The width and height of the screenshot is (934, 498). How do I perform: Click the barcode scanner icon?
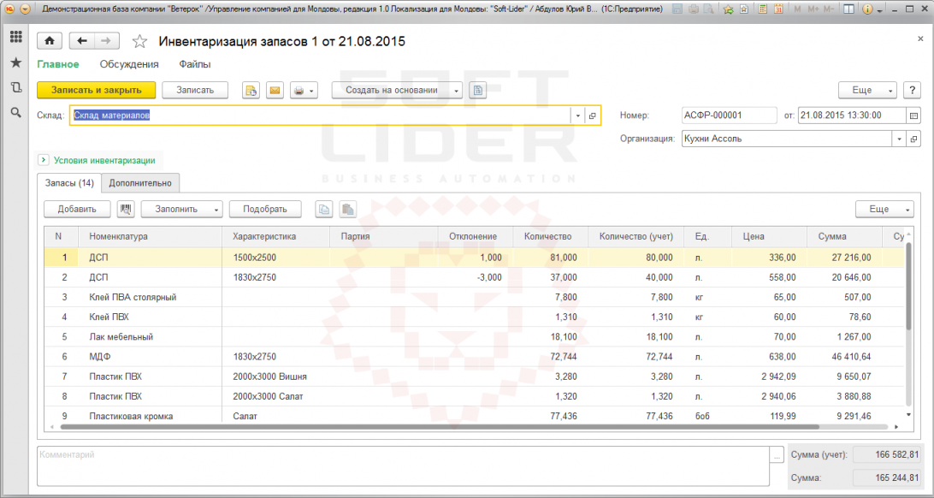tap(127, 209)
